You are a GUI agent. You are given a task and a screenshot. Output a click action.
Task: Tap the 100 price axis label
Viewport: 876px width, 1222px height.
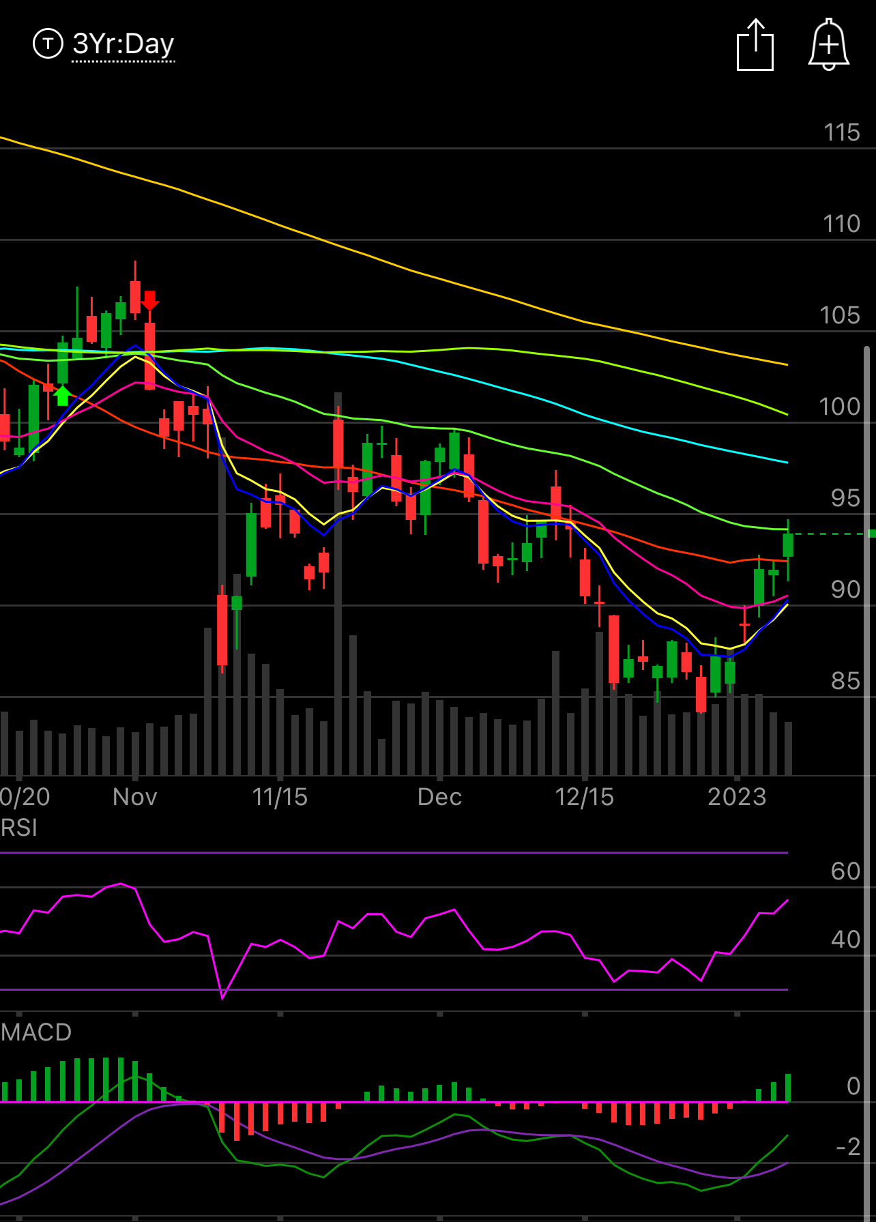840,407
